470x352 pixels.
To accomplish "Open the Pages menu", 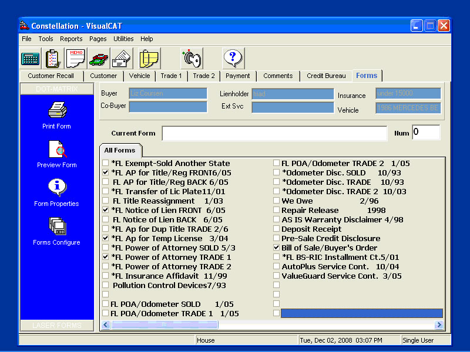I will coord(98,39).
